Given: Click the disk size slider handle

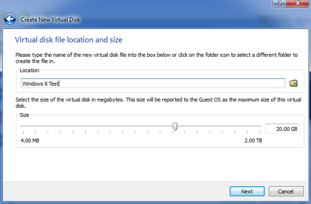Looking at the screenshot, I should (175, 126).
